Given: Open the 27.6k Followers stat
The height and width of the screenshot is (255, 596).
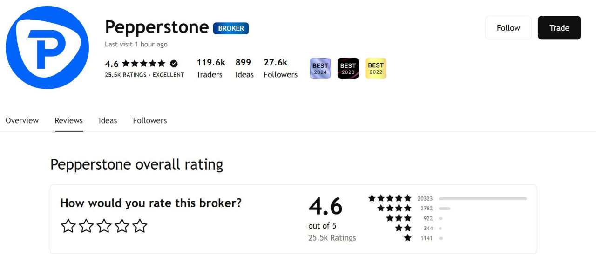Looking at the screenshot, I should point(280,68).
